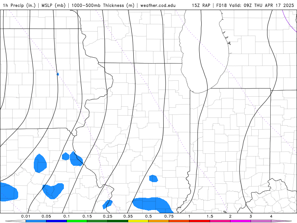
Task: Click the legend value 2
Action: [x=230, y=216]
